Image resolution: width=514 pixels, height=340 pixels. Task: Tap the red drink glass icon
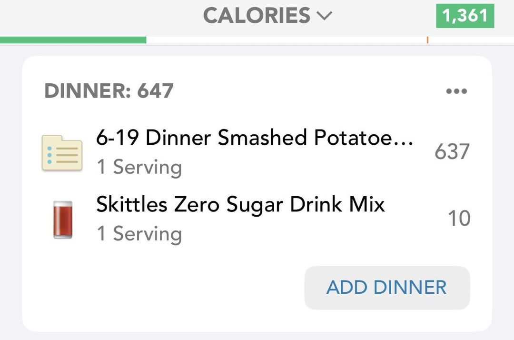(x=63, y=220)
